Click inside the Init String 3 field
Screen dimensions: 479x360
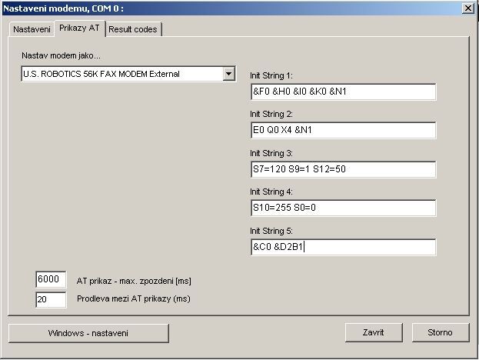(x=343, y=169)
